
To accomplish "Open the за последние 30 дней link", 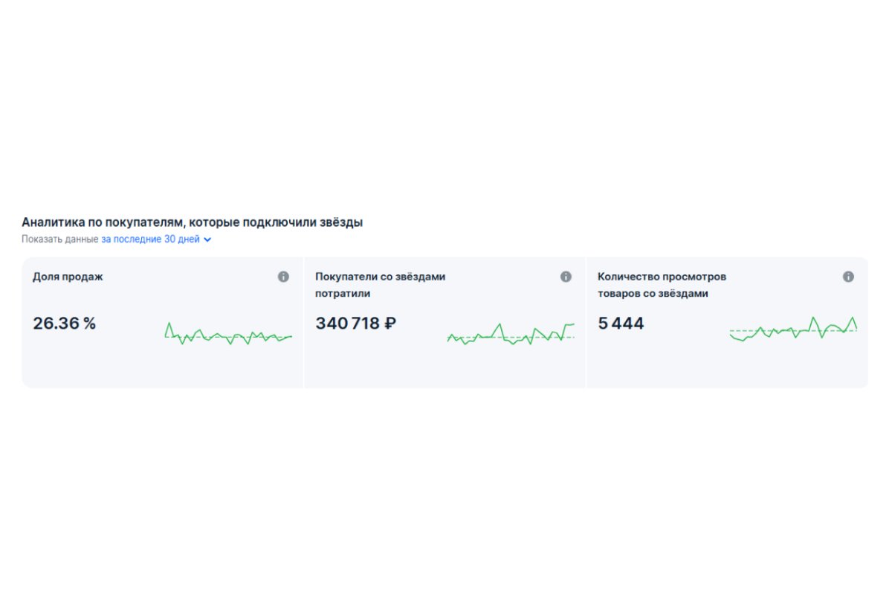I will (151, 239).
